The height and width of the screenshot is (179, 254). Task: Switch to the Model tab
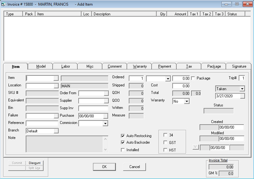(41, 66)
